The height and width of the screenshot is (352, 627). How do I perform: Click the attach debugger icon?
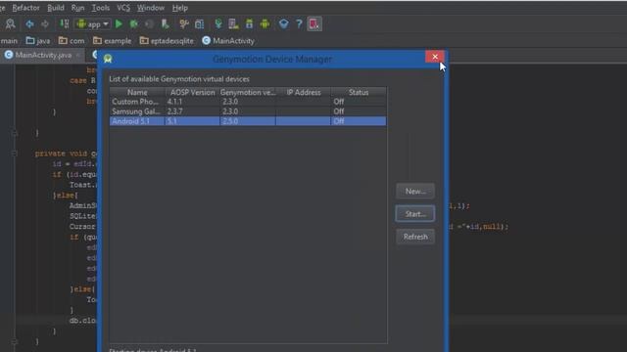166,24
